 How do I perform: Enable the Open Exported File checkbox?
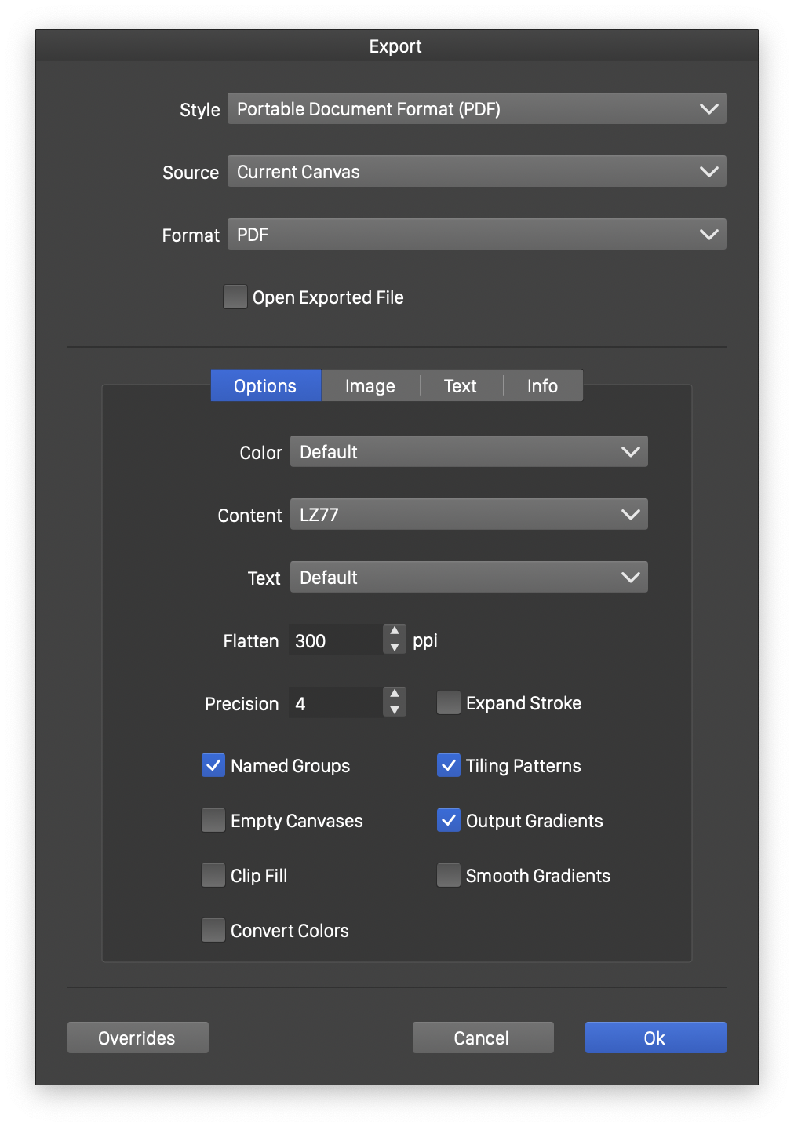(x=235, y=297)
